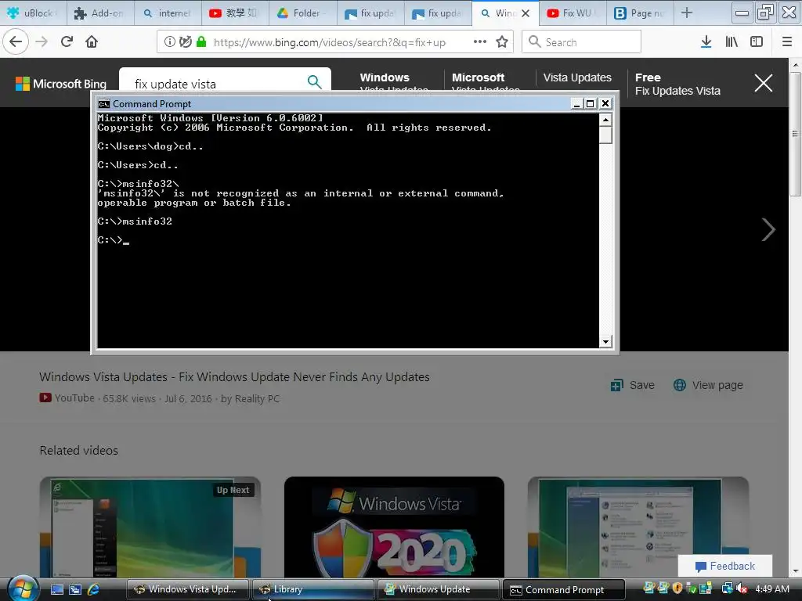Open the View page link
The width and height of the screenshot is (802, 601).
708,385
